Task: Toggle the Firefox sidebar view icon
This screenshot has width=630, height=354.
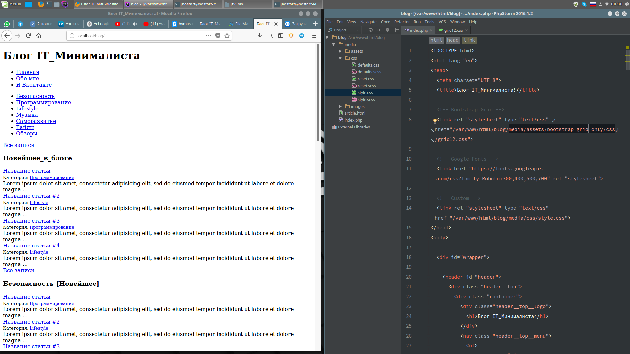Action: (280, 36)
